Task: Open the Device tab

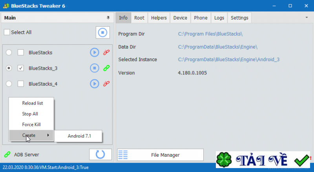Action: tap(180, 18)
